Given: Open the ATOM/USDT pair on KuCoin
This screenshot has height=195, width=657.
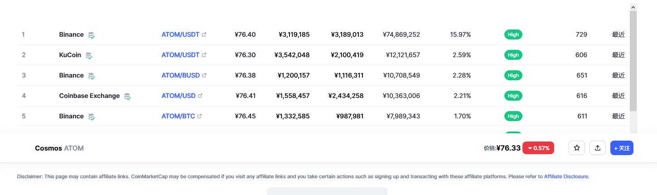Looking at the screenshot, I should [180, 55].
